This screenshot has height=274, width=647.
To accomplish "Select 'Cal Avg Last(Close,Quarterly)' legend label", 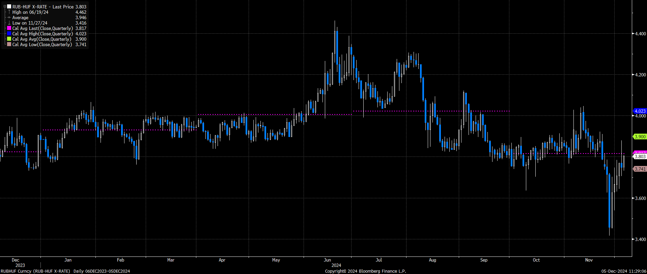I will point(43,28).
